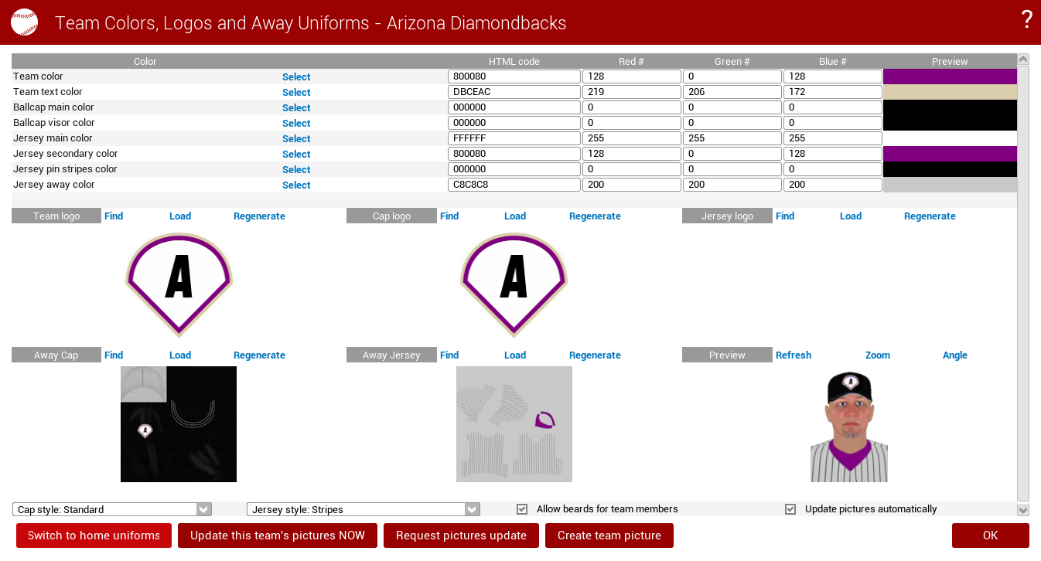Click the Team logo header label

coord(56,216)
